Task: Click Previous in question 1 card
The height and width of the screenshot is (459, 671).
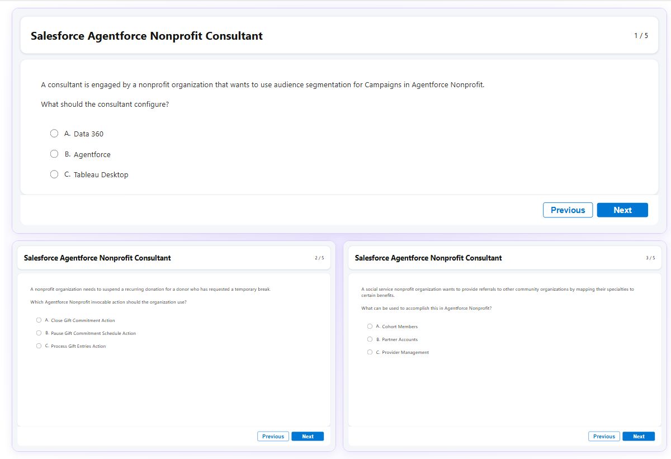Action: pyautogui.click(x=568, y=210)
